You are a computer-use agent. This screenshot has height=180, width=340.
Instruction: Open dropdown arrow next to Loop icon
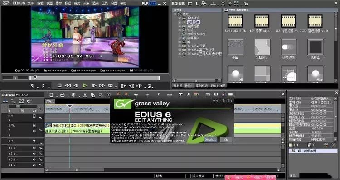tap(116, 87)
